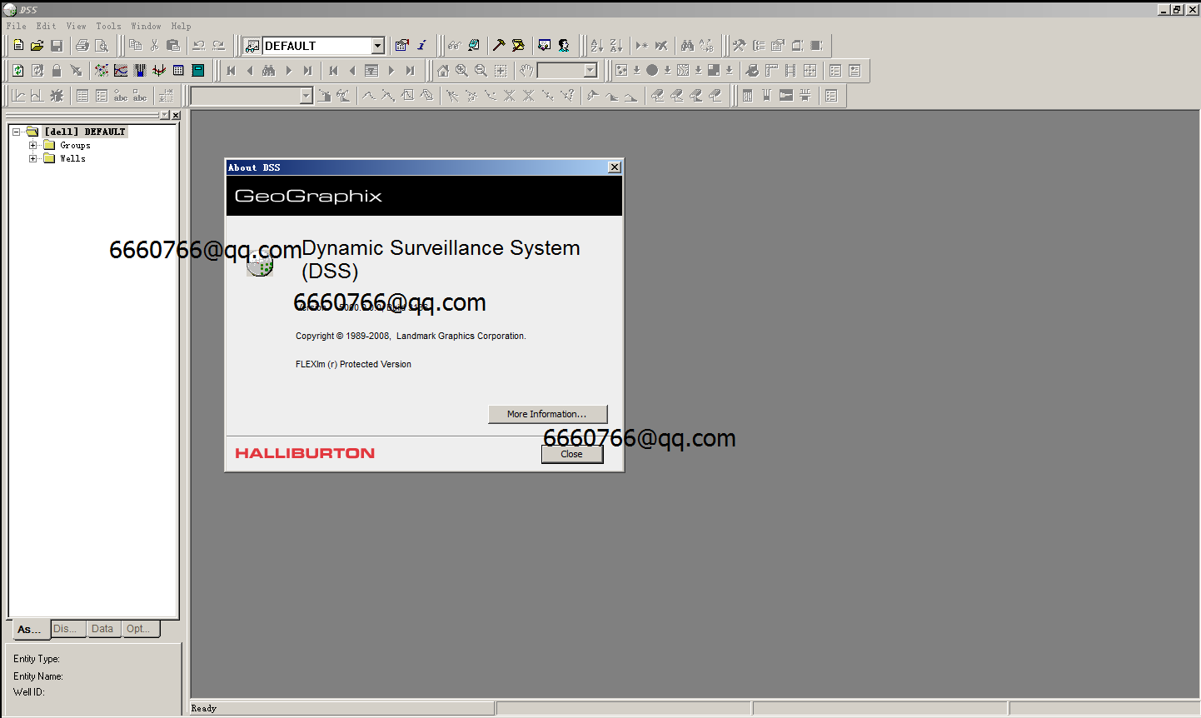This screenshot has width=1201, height=718.
Task: Click the New document toolbar icon
Action: 18,46
